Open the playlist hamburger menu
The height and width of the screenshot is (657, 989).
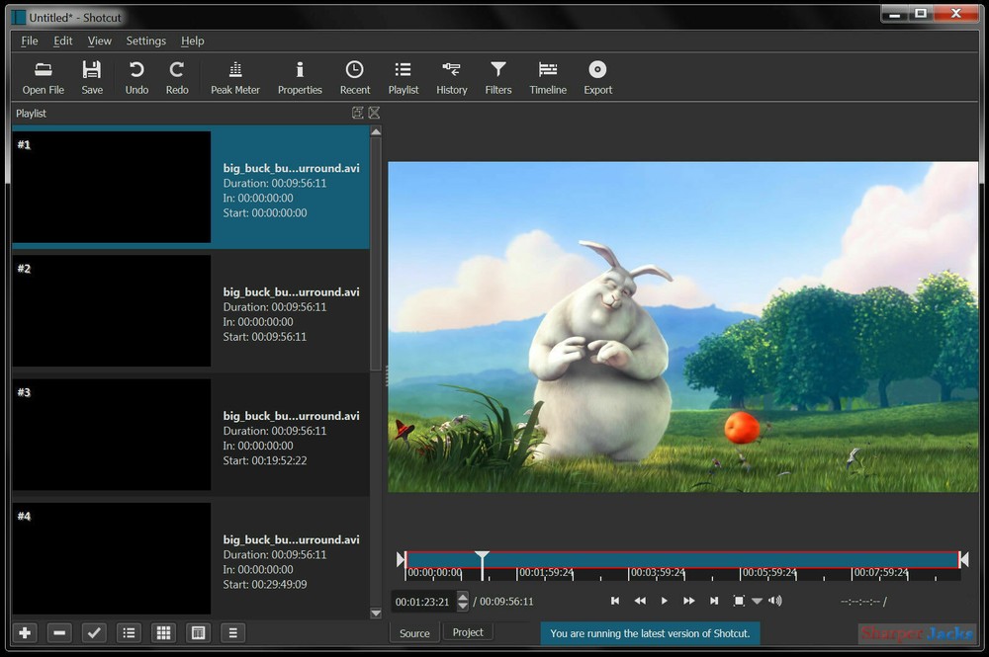(x=232, y=632)
